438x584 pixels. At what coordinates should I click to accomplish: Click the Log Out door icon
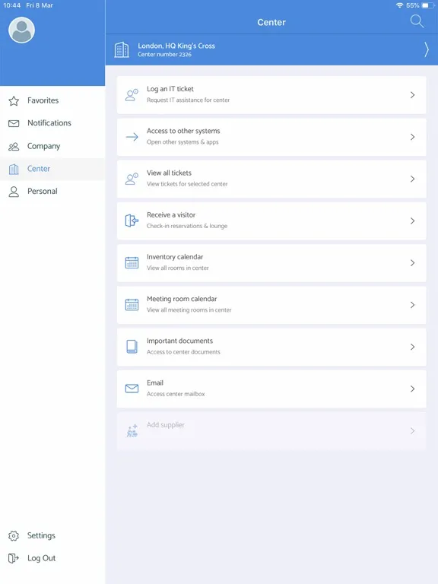tap(14, 558)
